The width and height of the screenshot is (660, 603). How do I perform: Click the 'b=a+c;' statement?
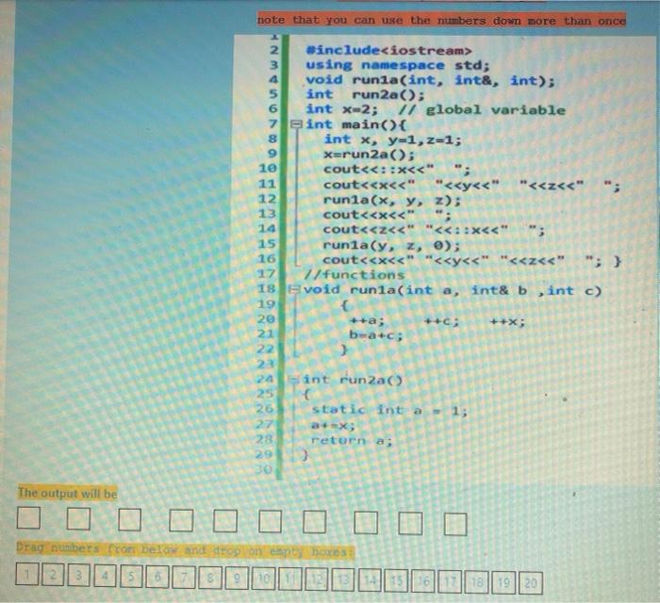(x=376, y=335)
